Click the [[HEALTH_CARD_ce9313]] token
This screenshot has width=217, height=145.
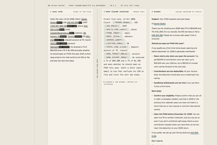(x=116, y=29)
